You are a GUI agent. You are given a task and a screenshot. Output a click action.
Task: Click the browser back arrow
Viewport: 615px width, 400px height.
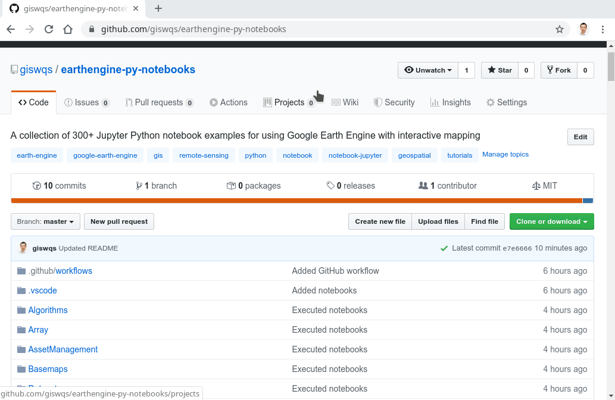(11, 29)
